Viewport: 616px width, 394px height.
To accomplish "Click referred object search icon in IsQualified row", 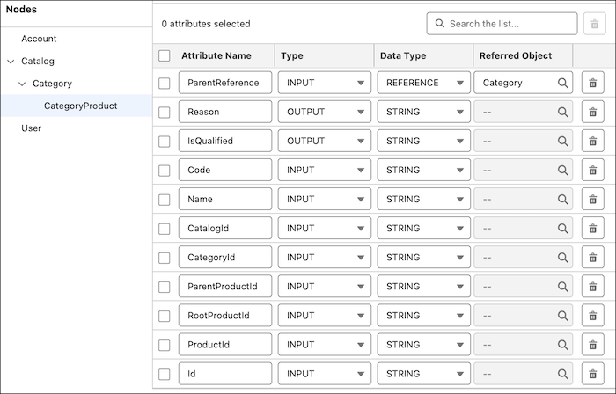I will (562, 141).
